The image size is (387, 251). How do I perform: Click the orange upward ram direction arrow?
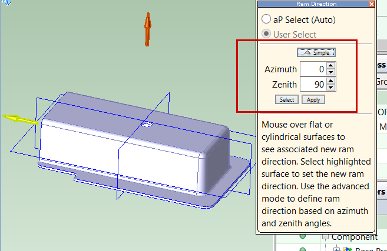point(148,29)
